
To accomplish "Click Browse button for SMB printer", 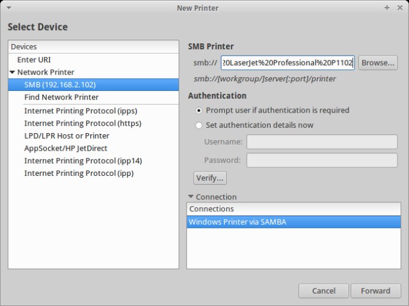I will click(x=378, y=63).
